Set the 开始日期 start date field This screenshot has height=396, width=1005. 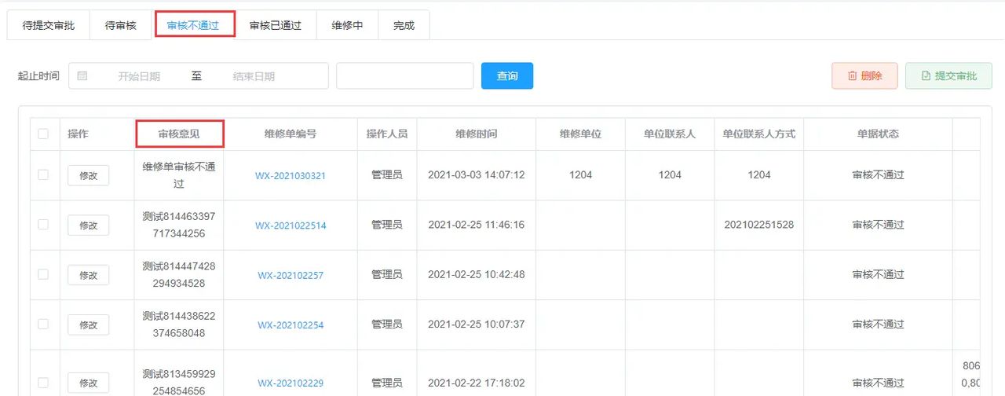[x=139, y=76]
